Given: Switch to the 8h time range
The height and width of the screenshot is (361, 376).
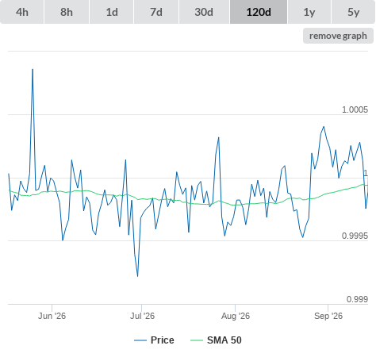Looking at the screenshot, I should click(67, 12).
